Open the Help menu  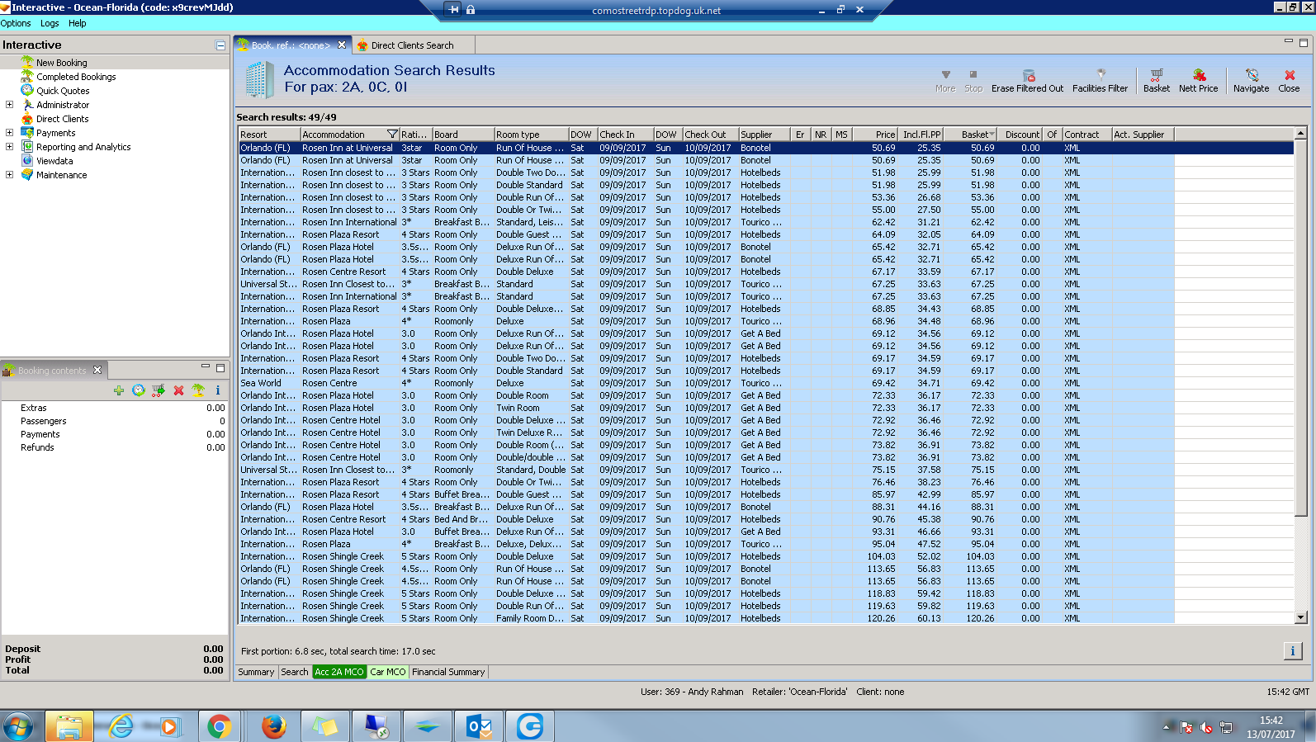click(78, 23)
